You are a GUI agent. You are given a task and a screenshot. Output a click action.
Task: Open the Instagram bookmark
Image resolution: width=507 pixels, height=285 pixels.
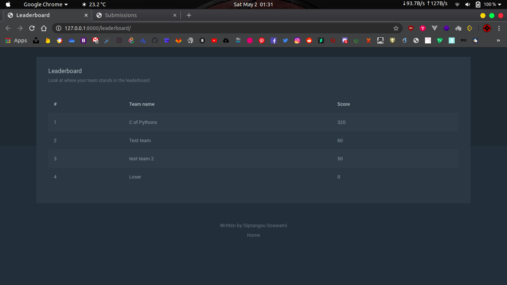click(297, 40)
